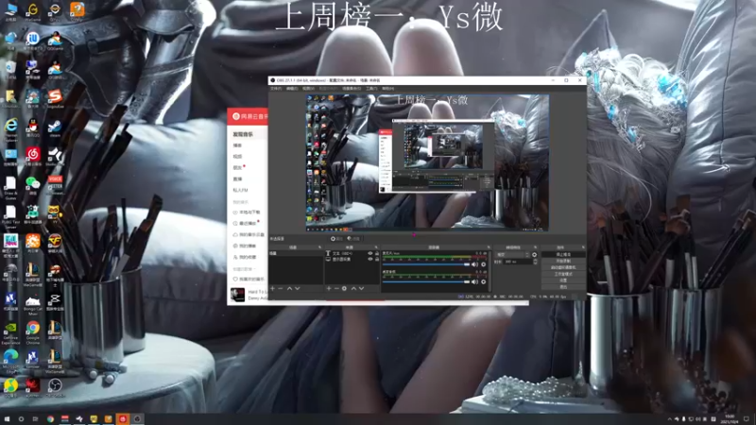Click the red NetEase Music taskbar icon
The image size is (756, 425).
(x=123, y=419)
